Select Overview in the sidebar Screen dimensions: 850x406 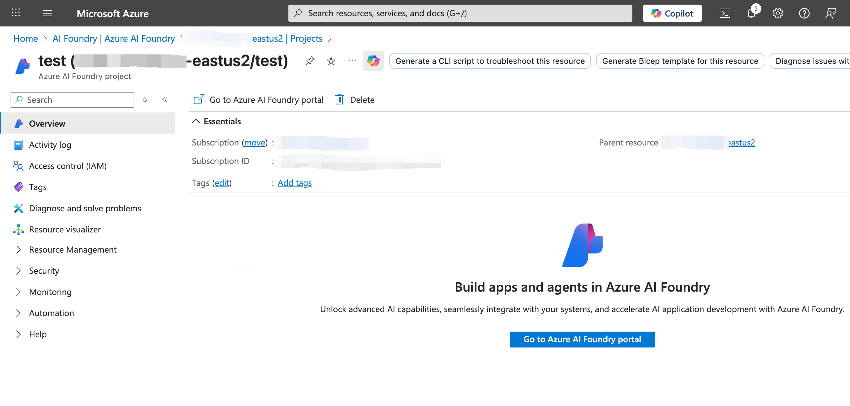[47, 123]
